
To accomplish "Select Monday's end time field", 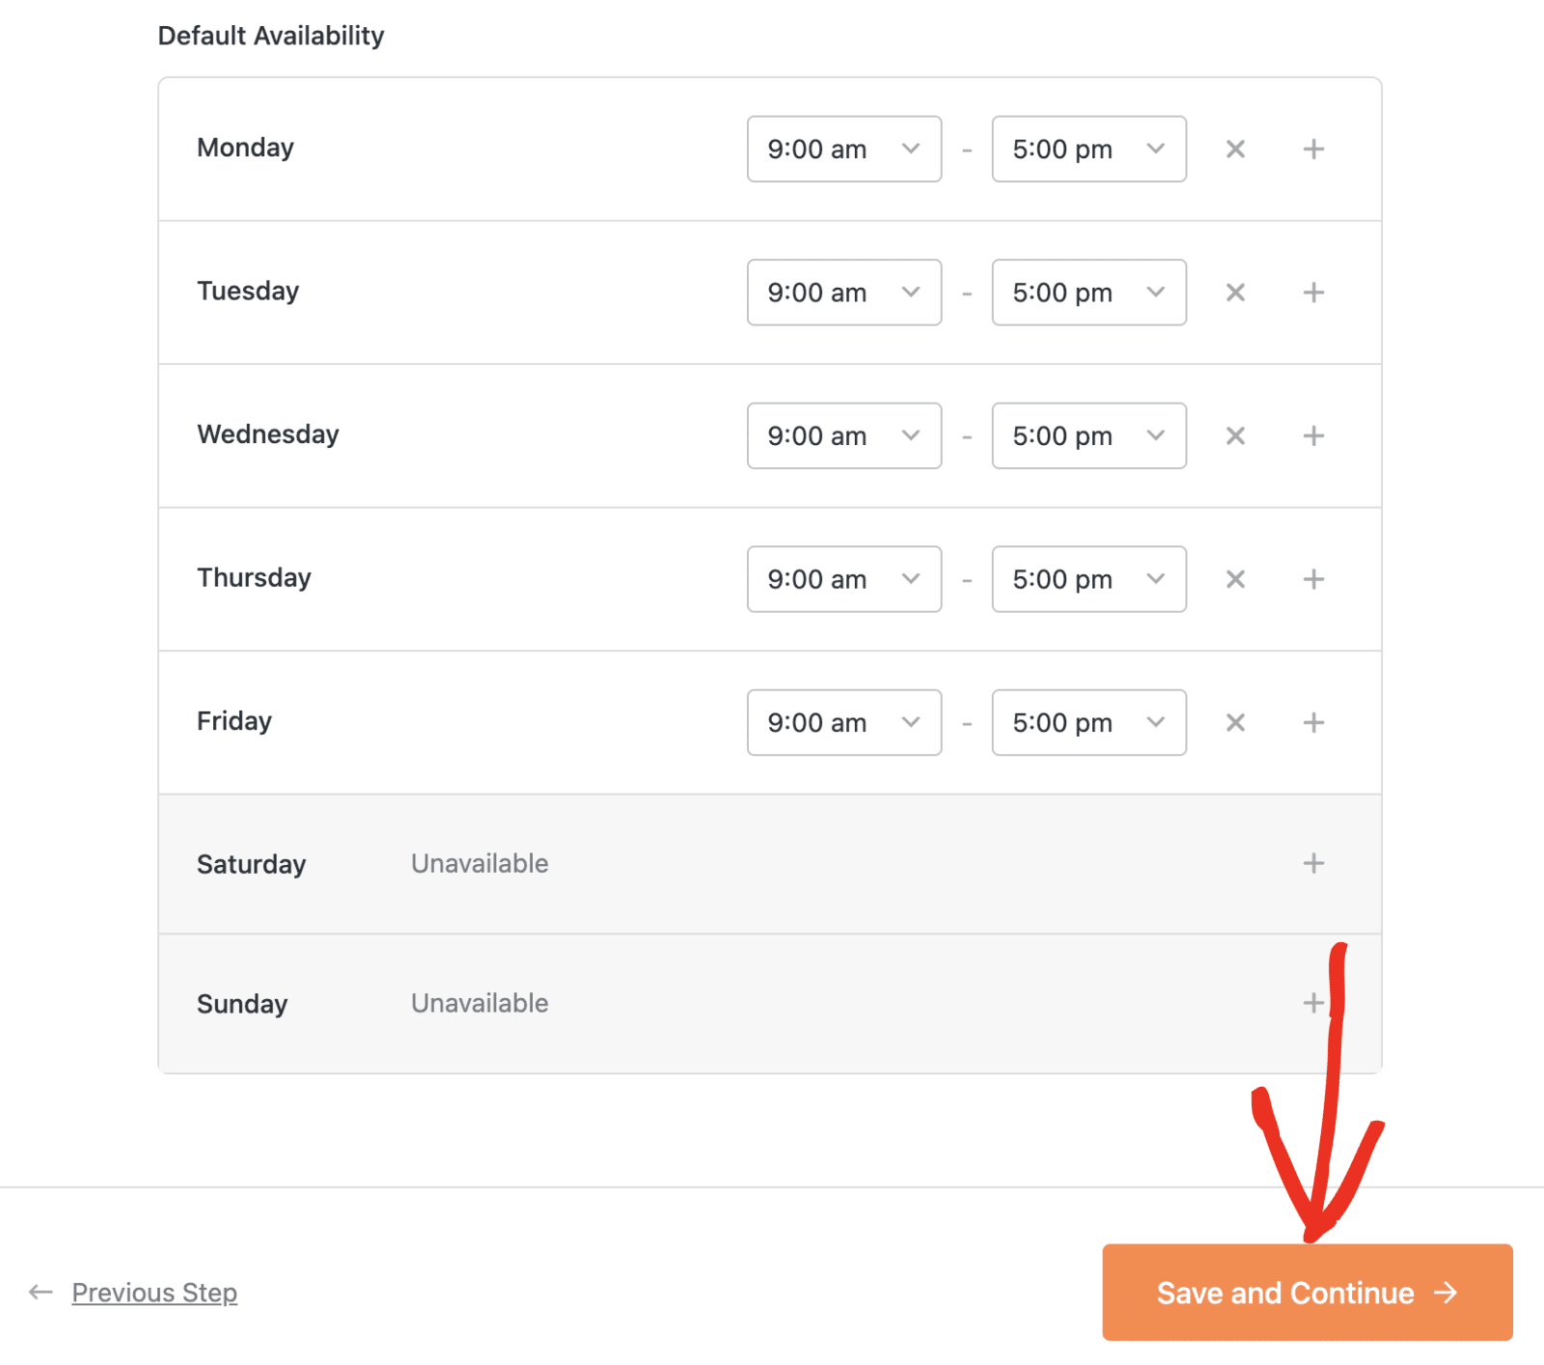I will [x=1089, y=149].
